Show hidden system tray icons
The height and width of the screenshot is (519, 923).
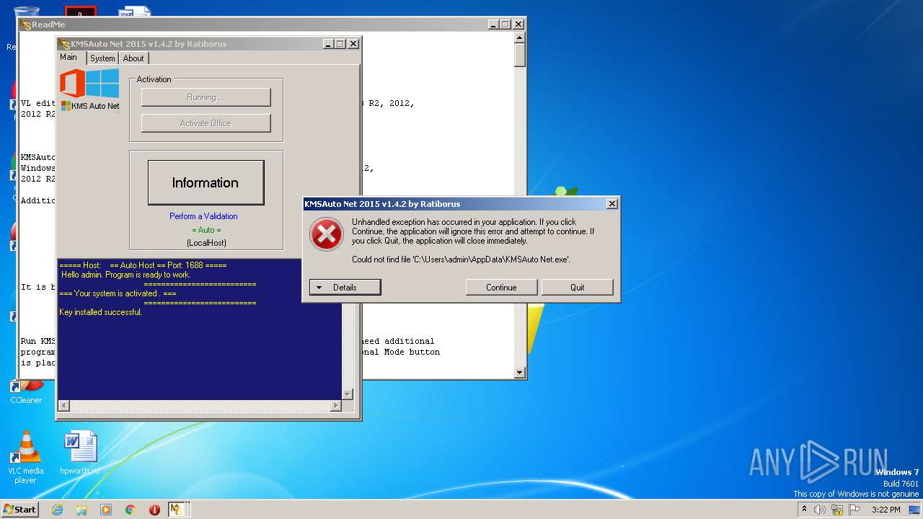804,510
